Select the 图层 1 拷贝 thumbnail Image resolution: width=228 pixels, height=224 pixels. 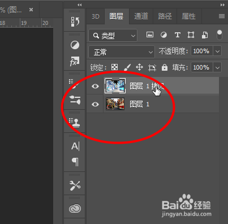115,86
